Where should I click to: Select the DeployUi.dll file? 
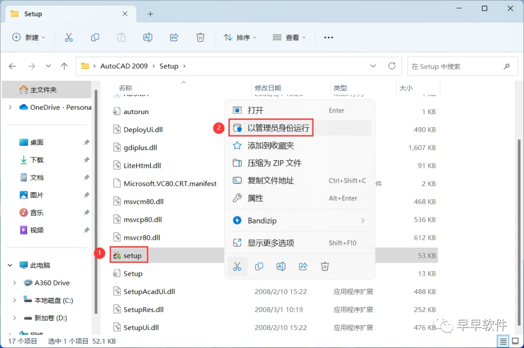point(143,130)
